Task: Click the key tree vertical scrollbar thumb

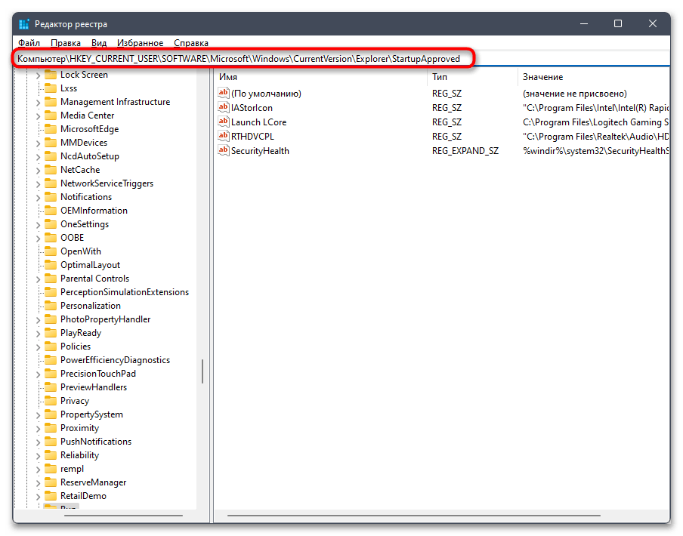Action: 202,371
